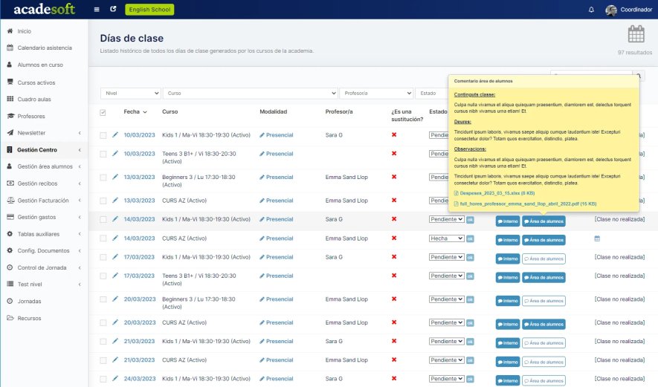Check the 14/03/2023 Kids 1 row checkbox
This screenshot has height=387, width=658.
[103, 220]
